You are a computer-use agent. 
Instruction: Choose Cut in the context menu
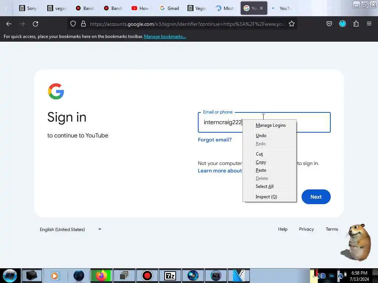click(x=270, y=154)
